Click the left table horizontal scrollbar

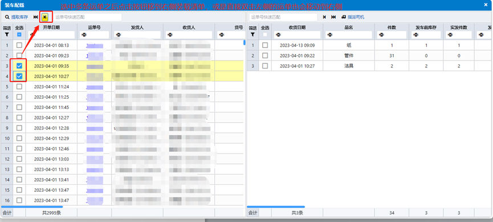(32, 207)
